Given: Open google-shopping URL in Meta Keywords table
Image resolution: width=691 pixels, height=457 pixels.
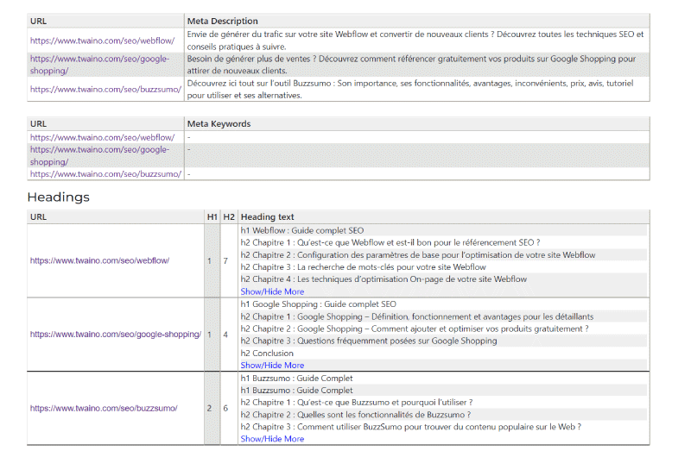Looking at the screenshot, I should tap(99, 156).
